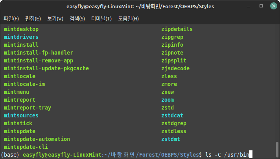Click the text zmore
280x159 pixels.
coord(169,84)
